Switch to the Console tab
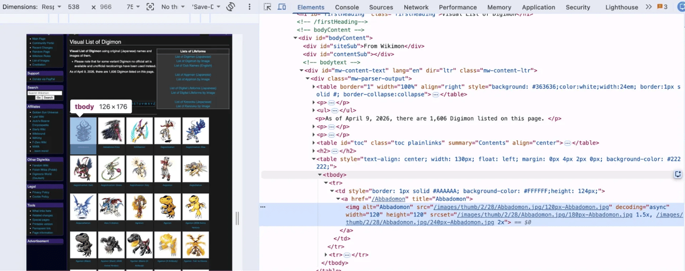The height and width of the screenshot is (271, 685). 347,7
